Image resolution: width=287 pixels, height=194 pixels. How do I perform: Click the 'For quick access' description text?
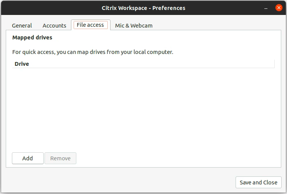92,52
